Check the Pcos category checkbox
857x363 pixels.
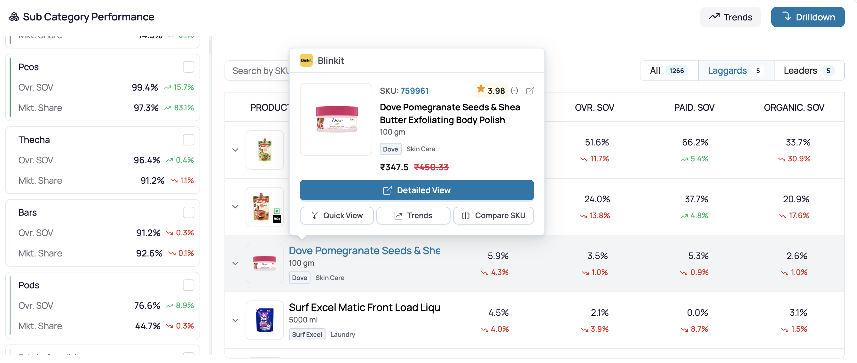(189, 67)
